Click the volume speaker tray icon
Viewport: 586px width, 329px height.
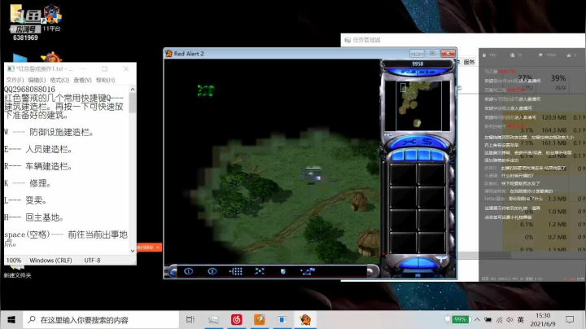tap(509, 320)
